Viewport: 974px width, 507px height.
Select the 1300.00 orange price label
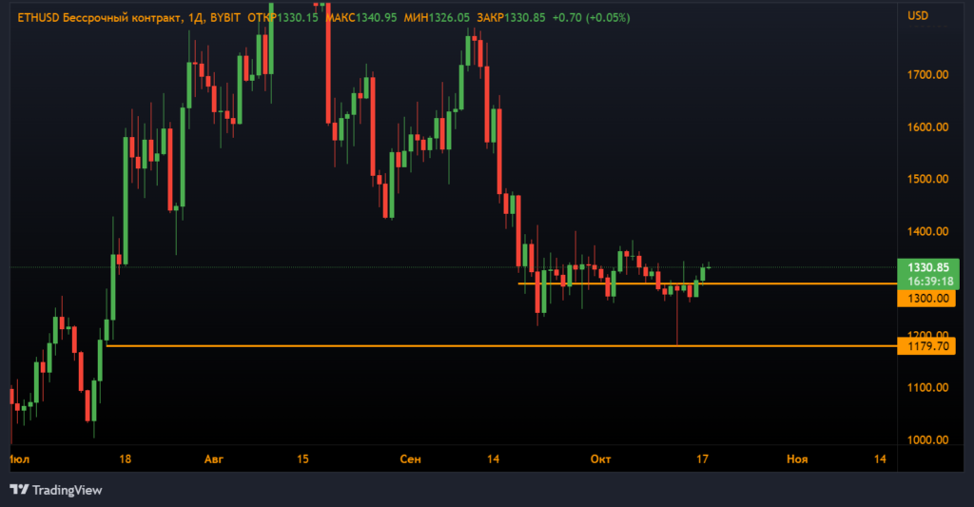click(928, 299)
